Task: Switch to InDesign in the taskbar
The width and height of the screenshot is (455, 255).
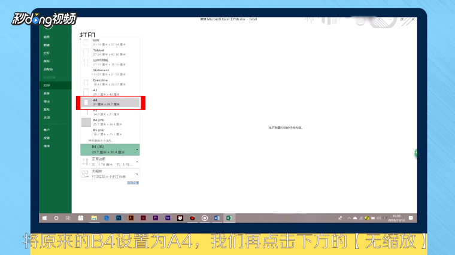Action: tap(143, 217)
